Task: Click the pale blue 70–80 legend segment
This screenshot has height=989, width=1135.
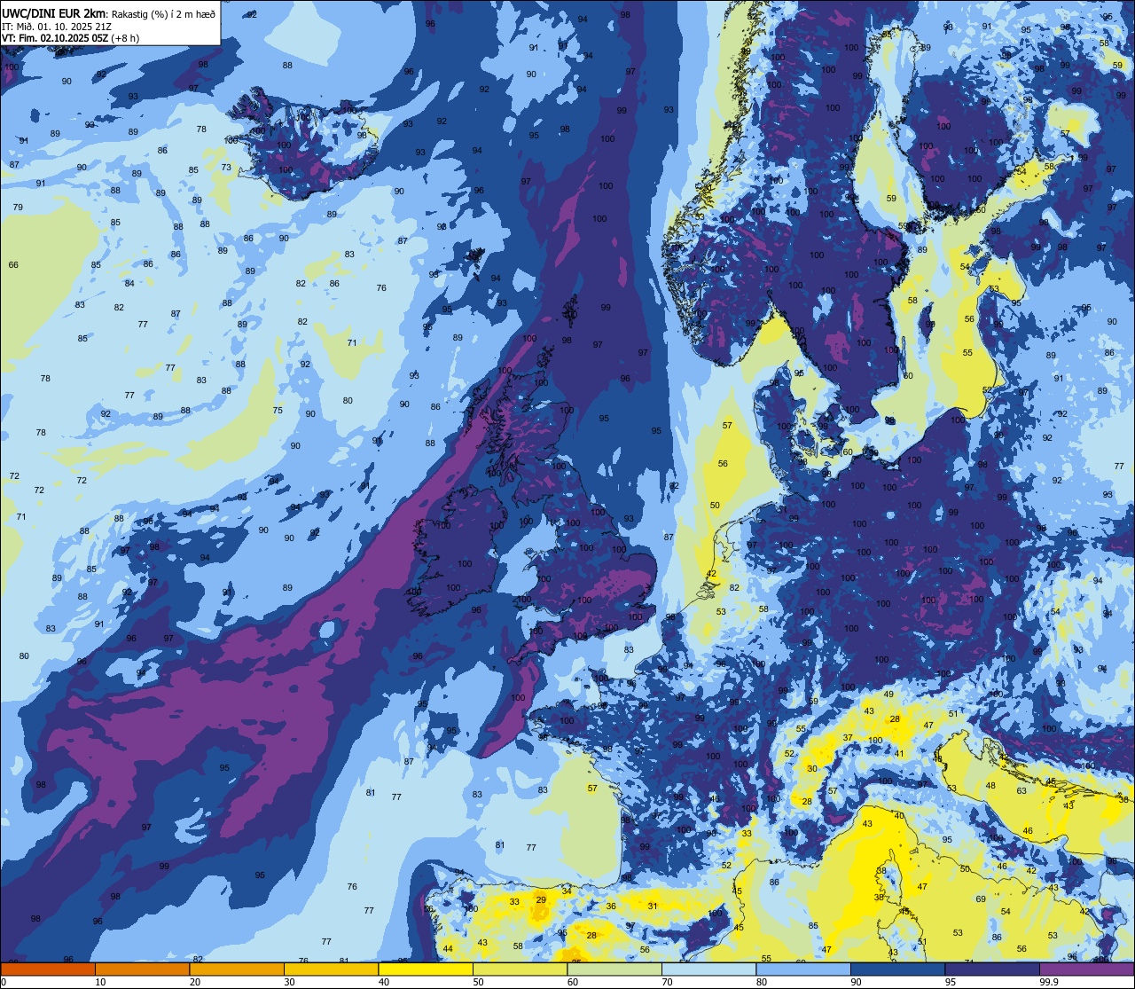Action: click(x=708, y=969)
